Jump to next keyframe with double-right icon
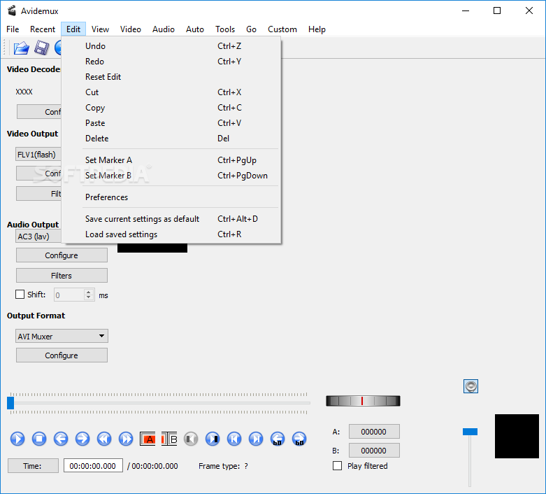 tap(126, 439)
